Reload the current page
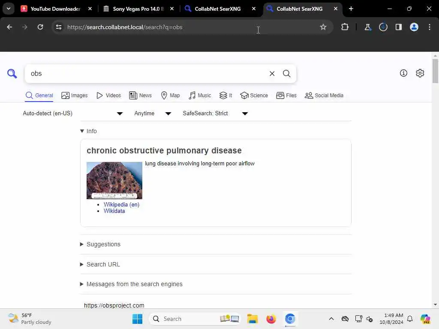This screenshot has width=439, height=329. (x=40, y=27)
